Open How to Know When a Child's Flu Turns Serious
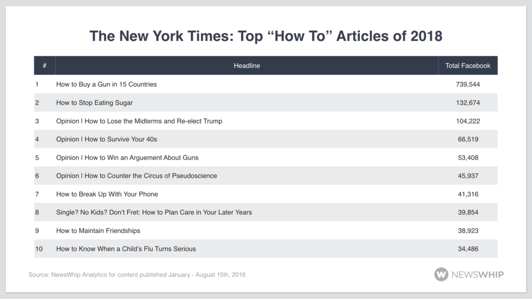Screen dimensions: 532x299 click(x=126, y=249)
